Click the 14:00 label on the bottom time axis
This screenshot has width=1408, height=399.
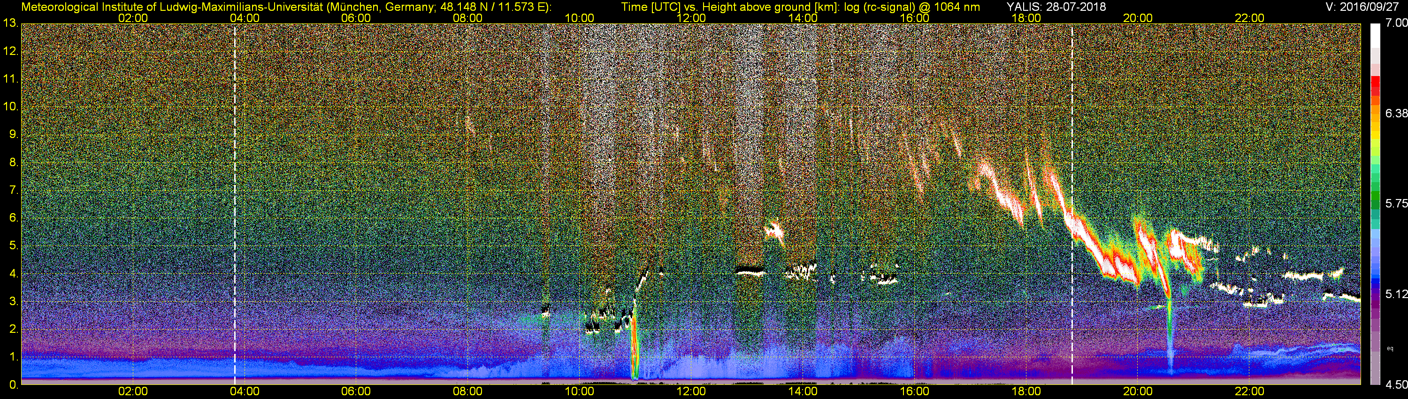(x=803, y=391)
